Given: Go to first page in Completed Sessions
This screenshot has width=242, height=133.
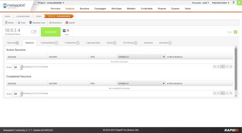Looking at the screenshot, I should pos(214,93).
